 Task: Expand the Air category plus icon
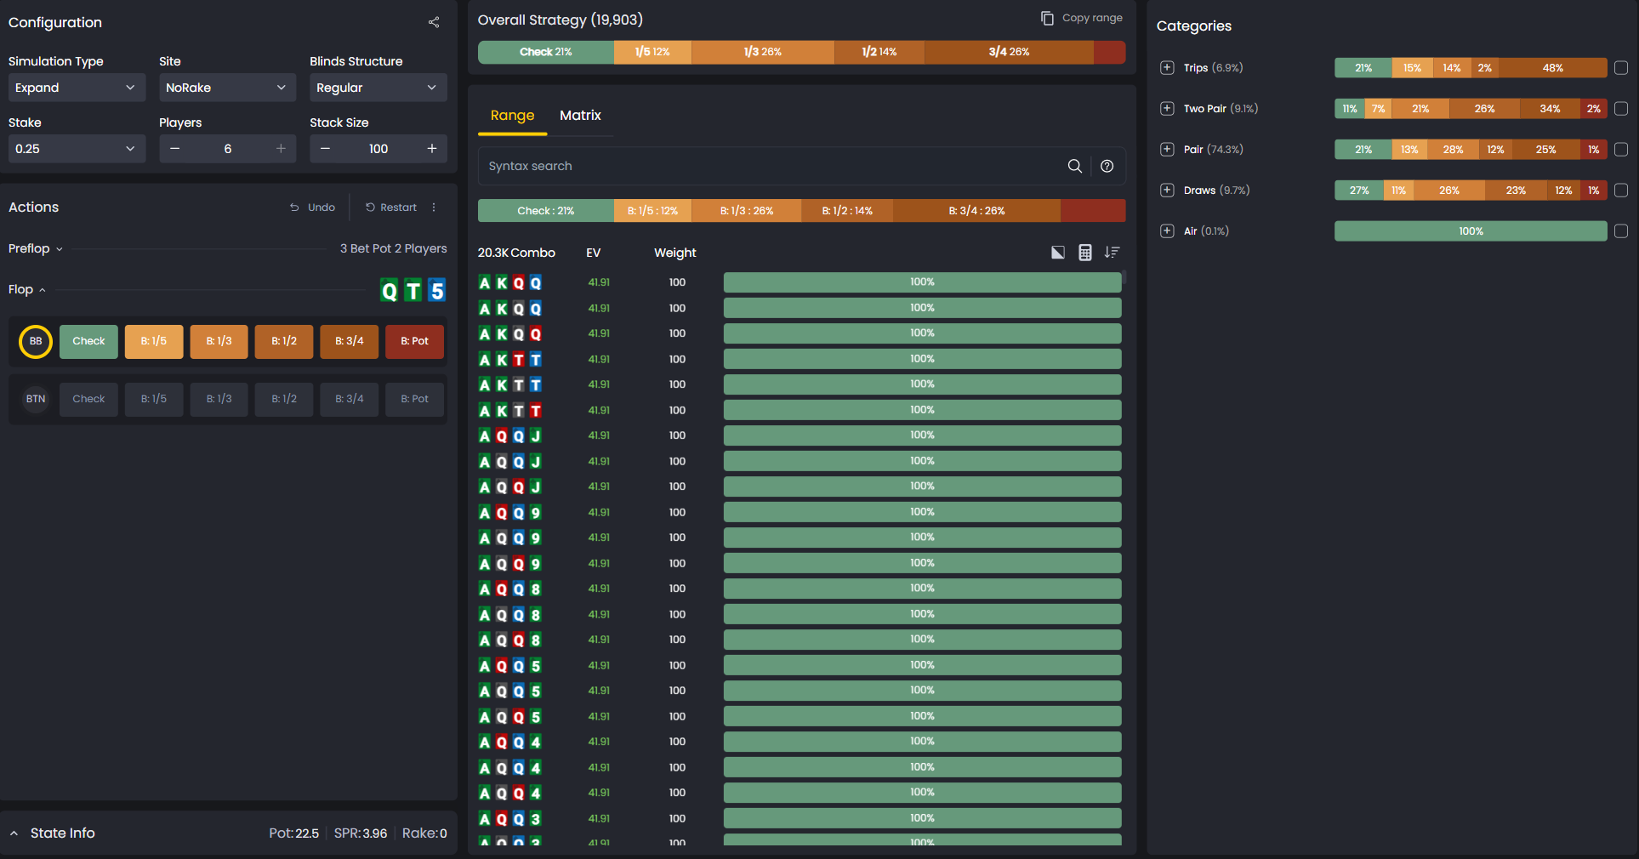pyautogui.click(x=1167, y=231)
